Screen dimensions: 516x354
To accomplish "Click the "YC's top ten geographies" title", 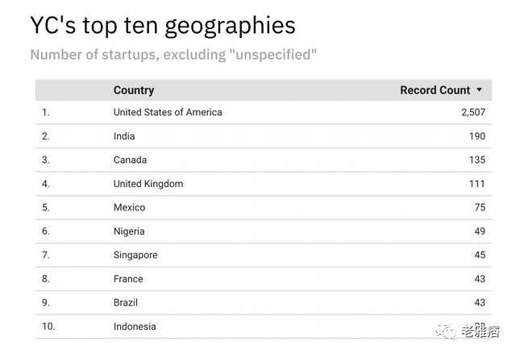I will point(163,25).
